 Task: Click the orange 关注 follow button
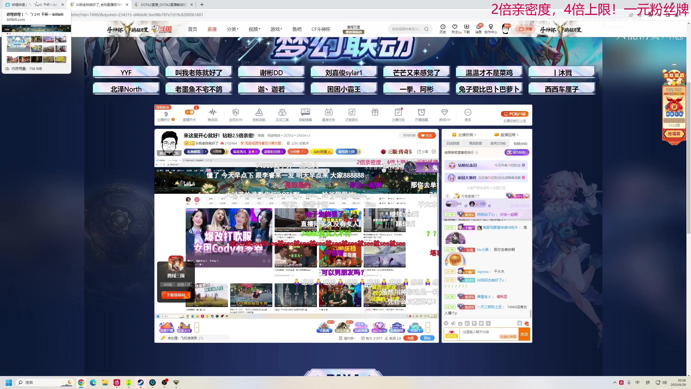pyautogui.click(x=426, y=136)
